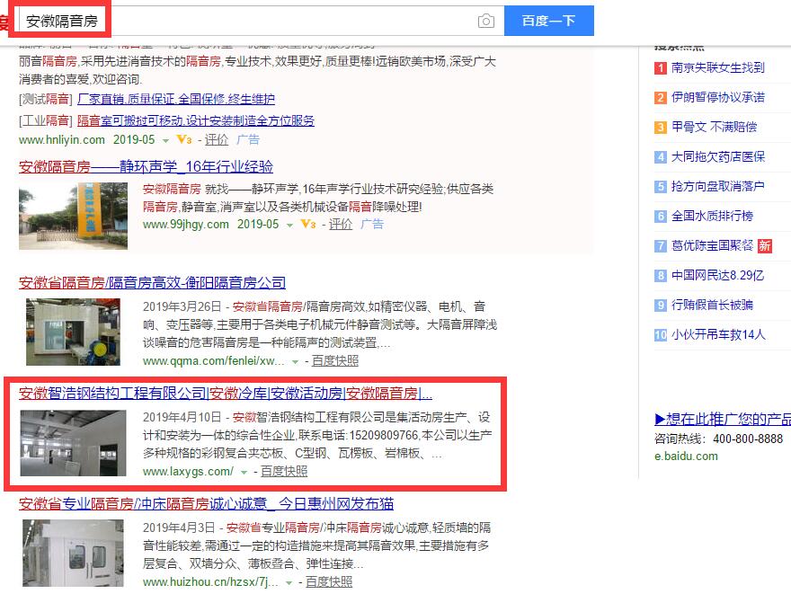Expand the dropdown arrow next to www.laxygs.com
Screen dimensions: 791x594
[244, 473]
